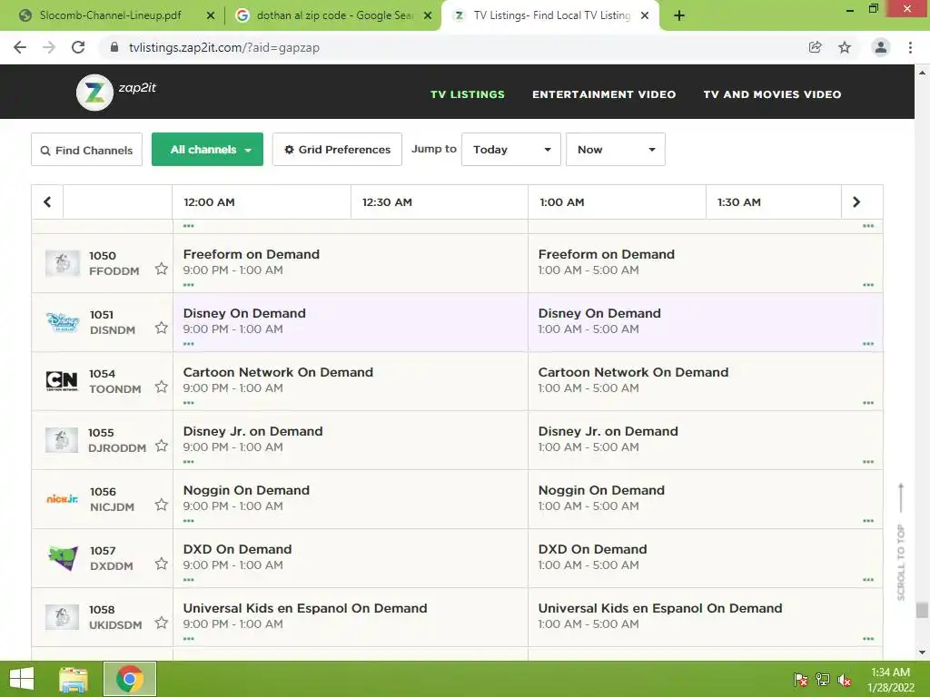930x697 pixels.
Task: Favorite channel 1058 UKIDSDM with star
Action: (162, 623)
